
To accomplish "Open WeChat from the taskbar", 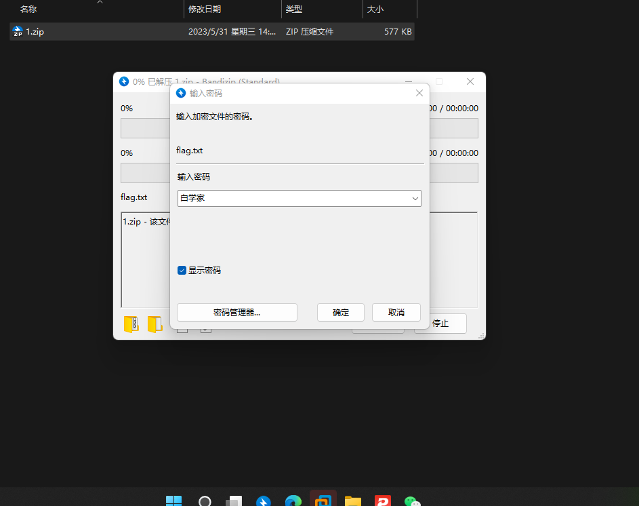I will 413,501.
